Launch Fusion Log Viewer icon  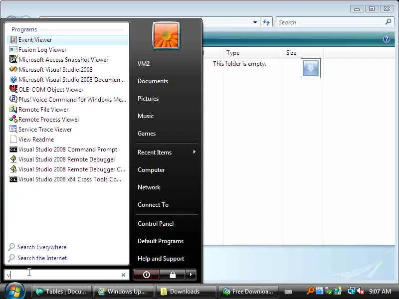point(13,49)
